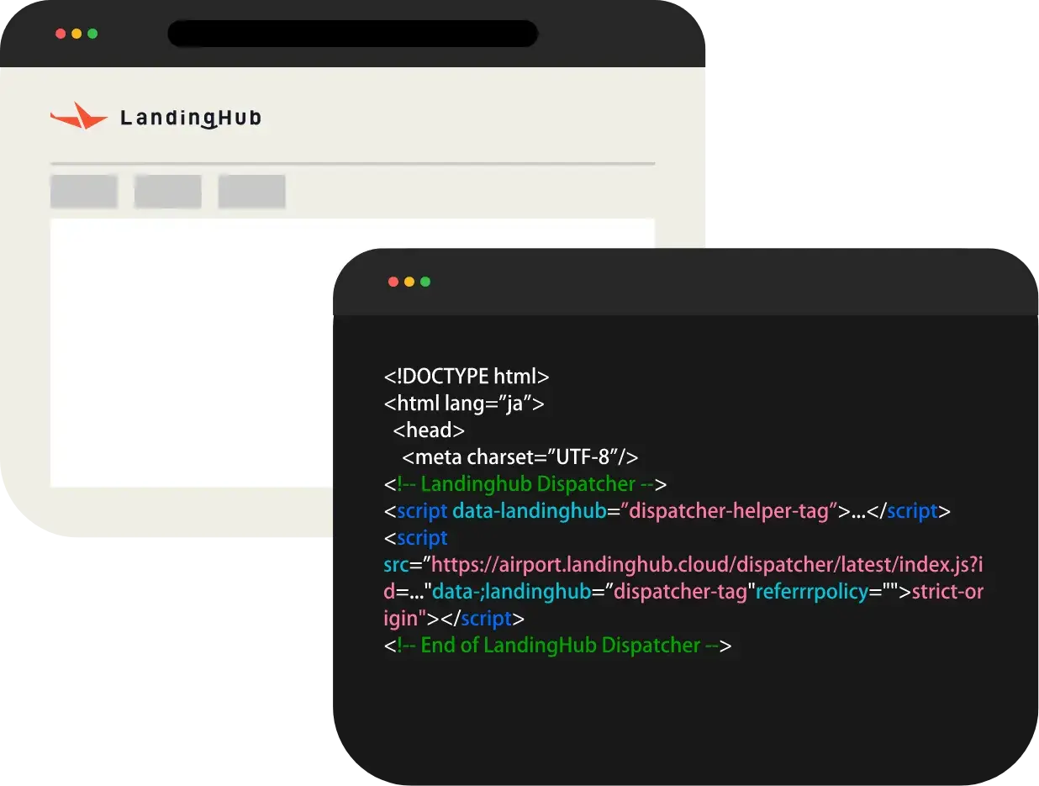Select the third gray placeholder tab
Viewport: 1039px width, 786px height.
252,192
